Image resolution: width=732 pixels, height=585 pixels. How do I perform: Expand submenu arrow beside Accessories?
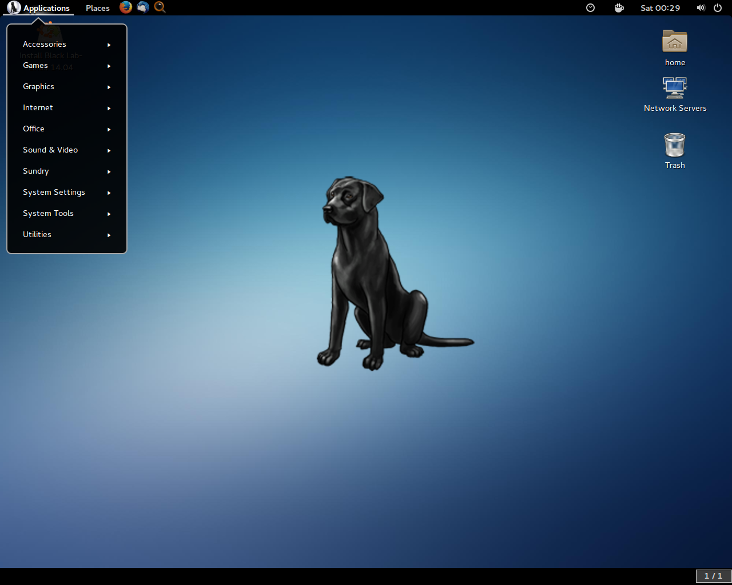coord(109,45)
